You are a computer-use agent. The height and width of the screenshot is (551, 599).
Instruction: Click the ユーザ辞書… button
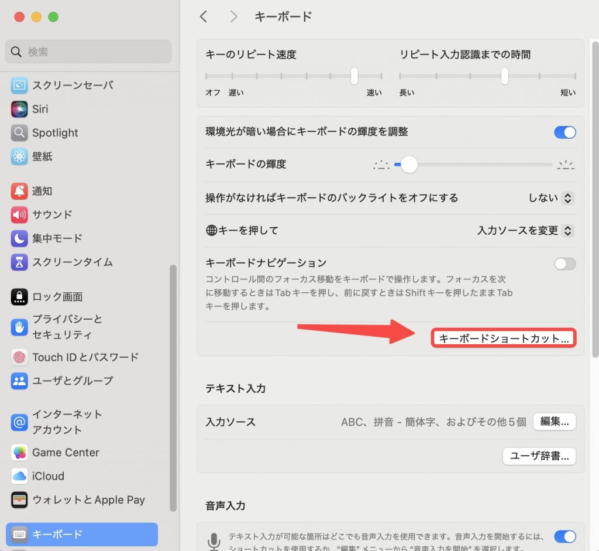pos(539,456)
